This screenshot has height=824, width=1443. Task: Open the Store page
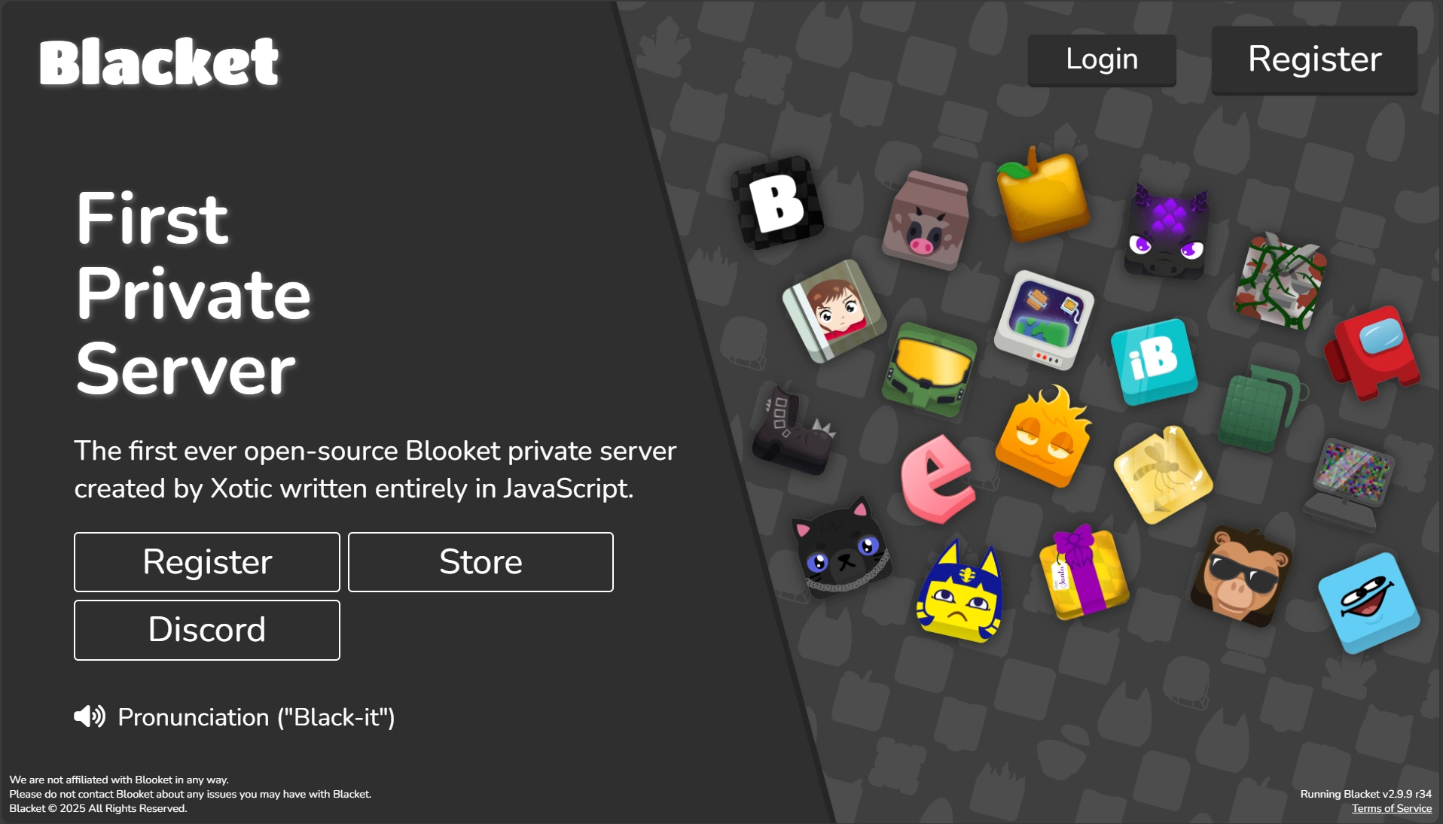480,562
